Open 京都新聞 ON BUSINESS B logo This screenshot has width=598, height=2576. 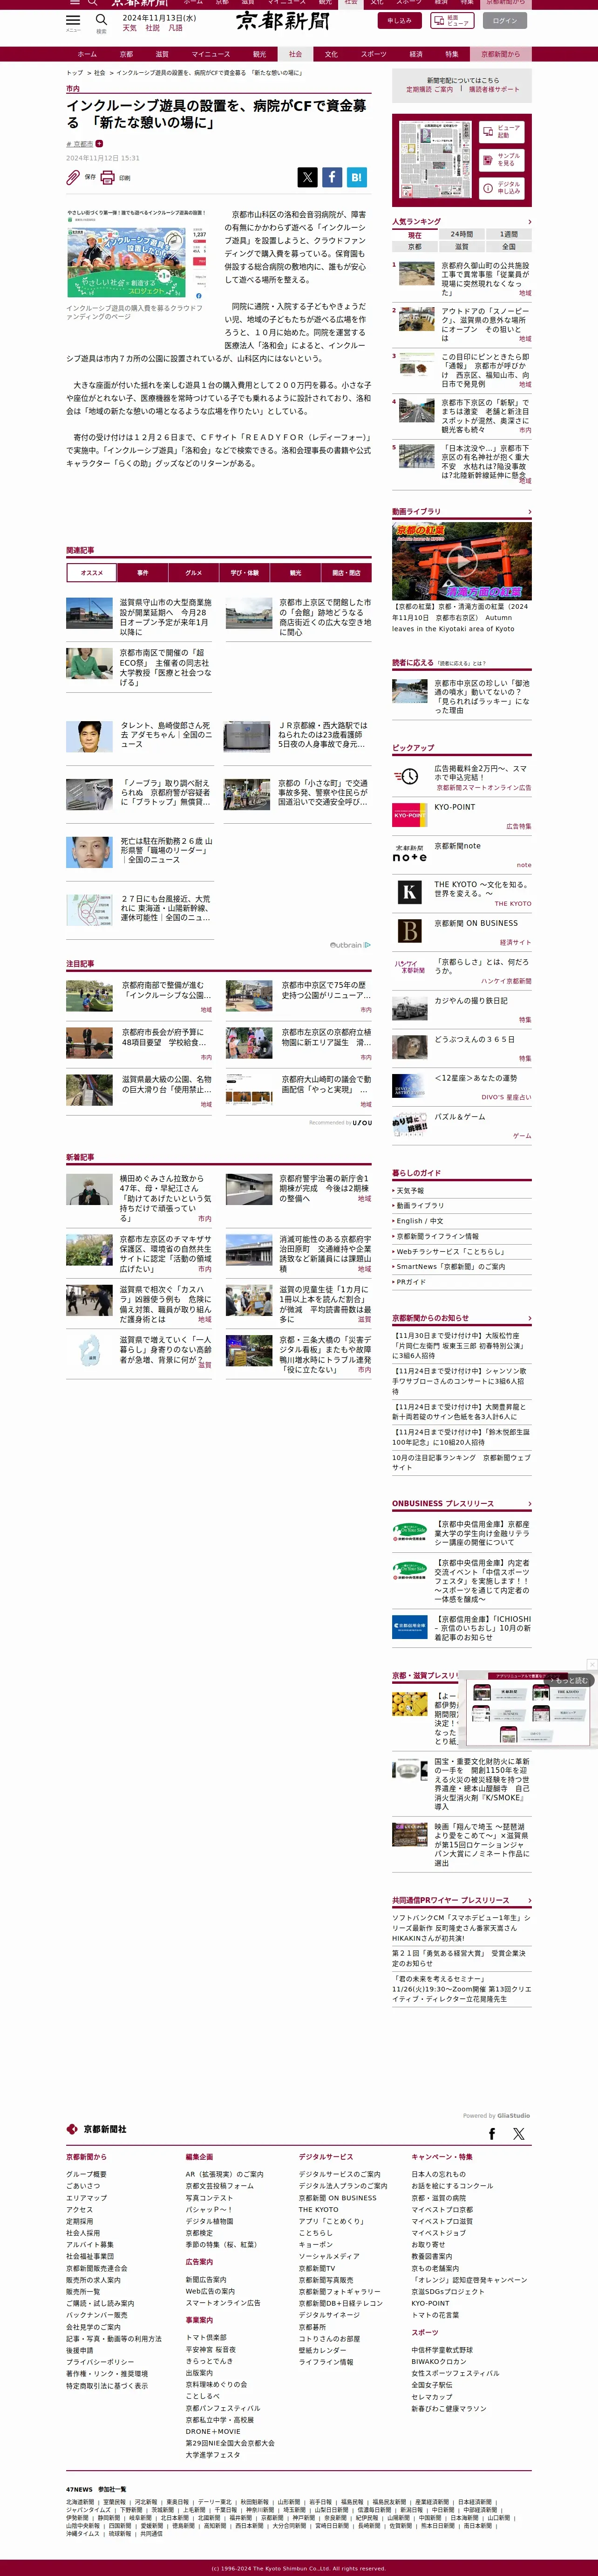tap(409, 931)
